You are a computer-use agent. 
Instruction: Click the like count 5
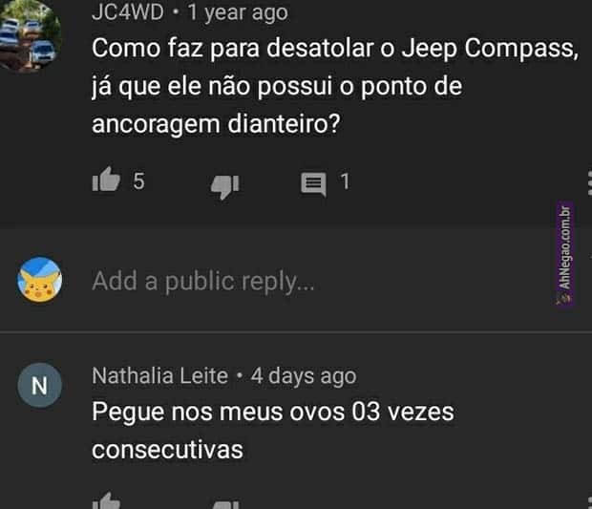pos(138,181)
